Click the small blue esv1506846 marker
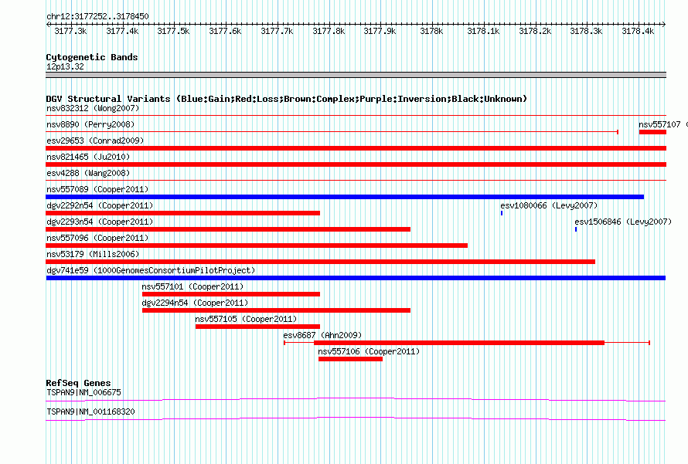This screenshot has width=688, height=464. [x=576, y=229]
